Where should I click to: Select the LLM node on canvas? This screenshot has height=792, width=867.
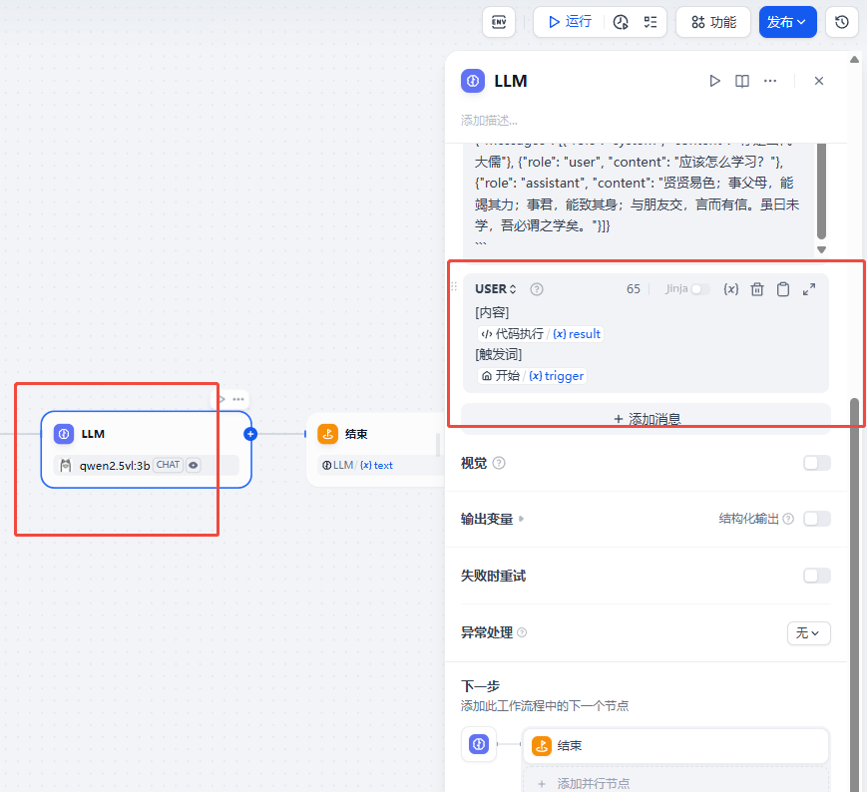pos(146,449)
